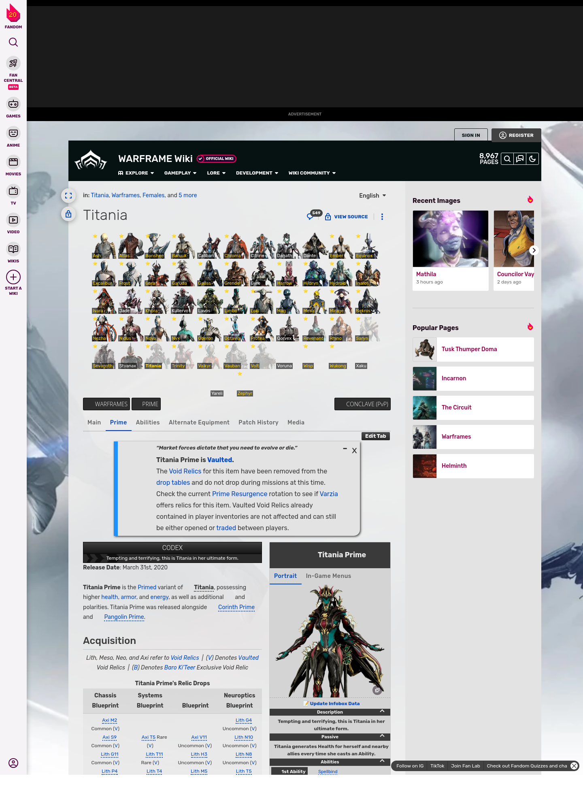Open the Wiki Community dropdown menu
Screen dimensions: 583x810
click(312, 173)
